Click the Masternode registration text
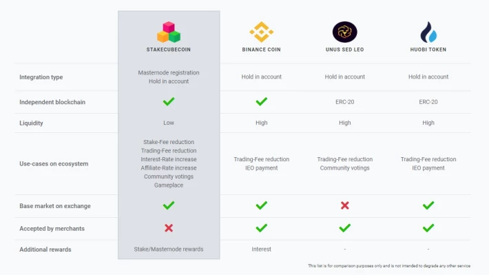 [169, 72]
